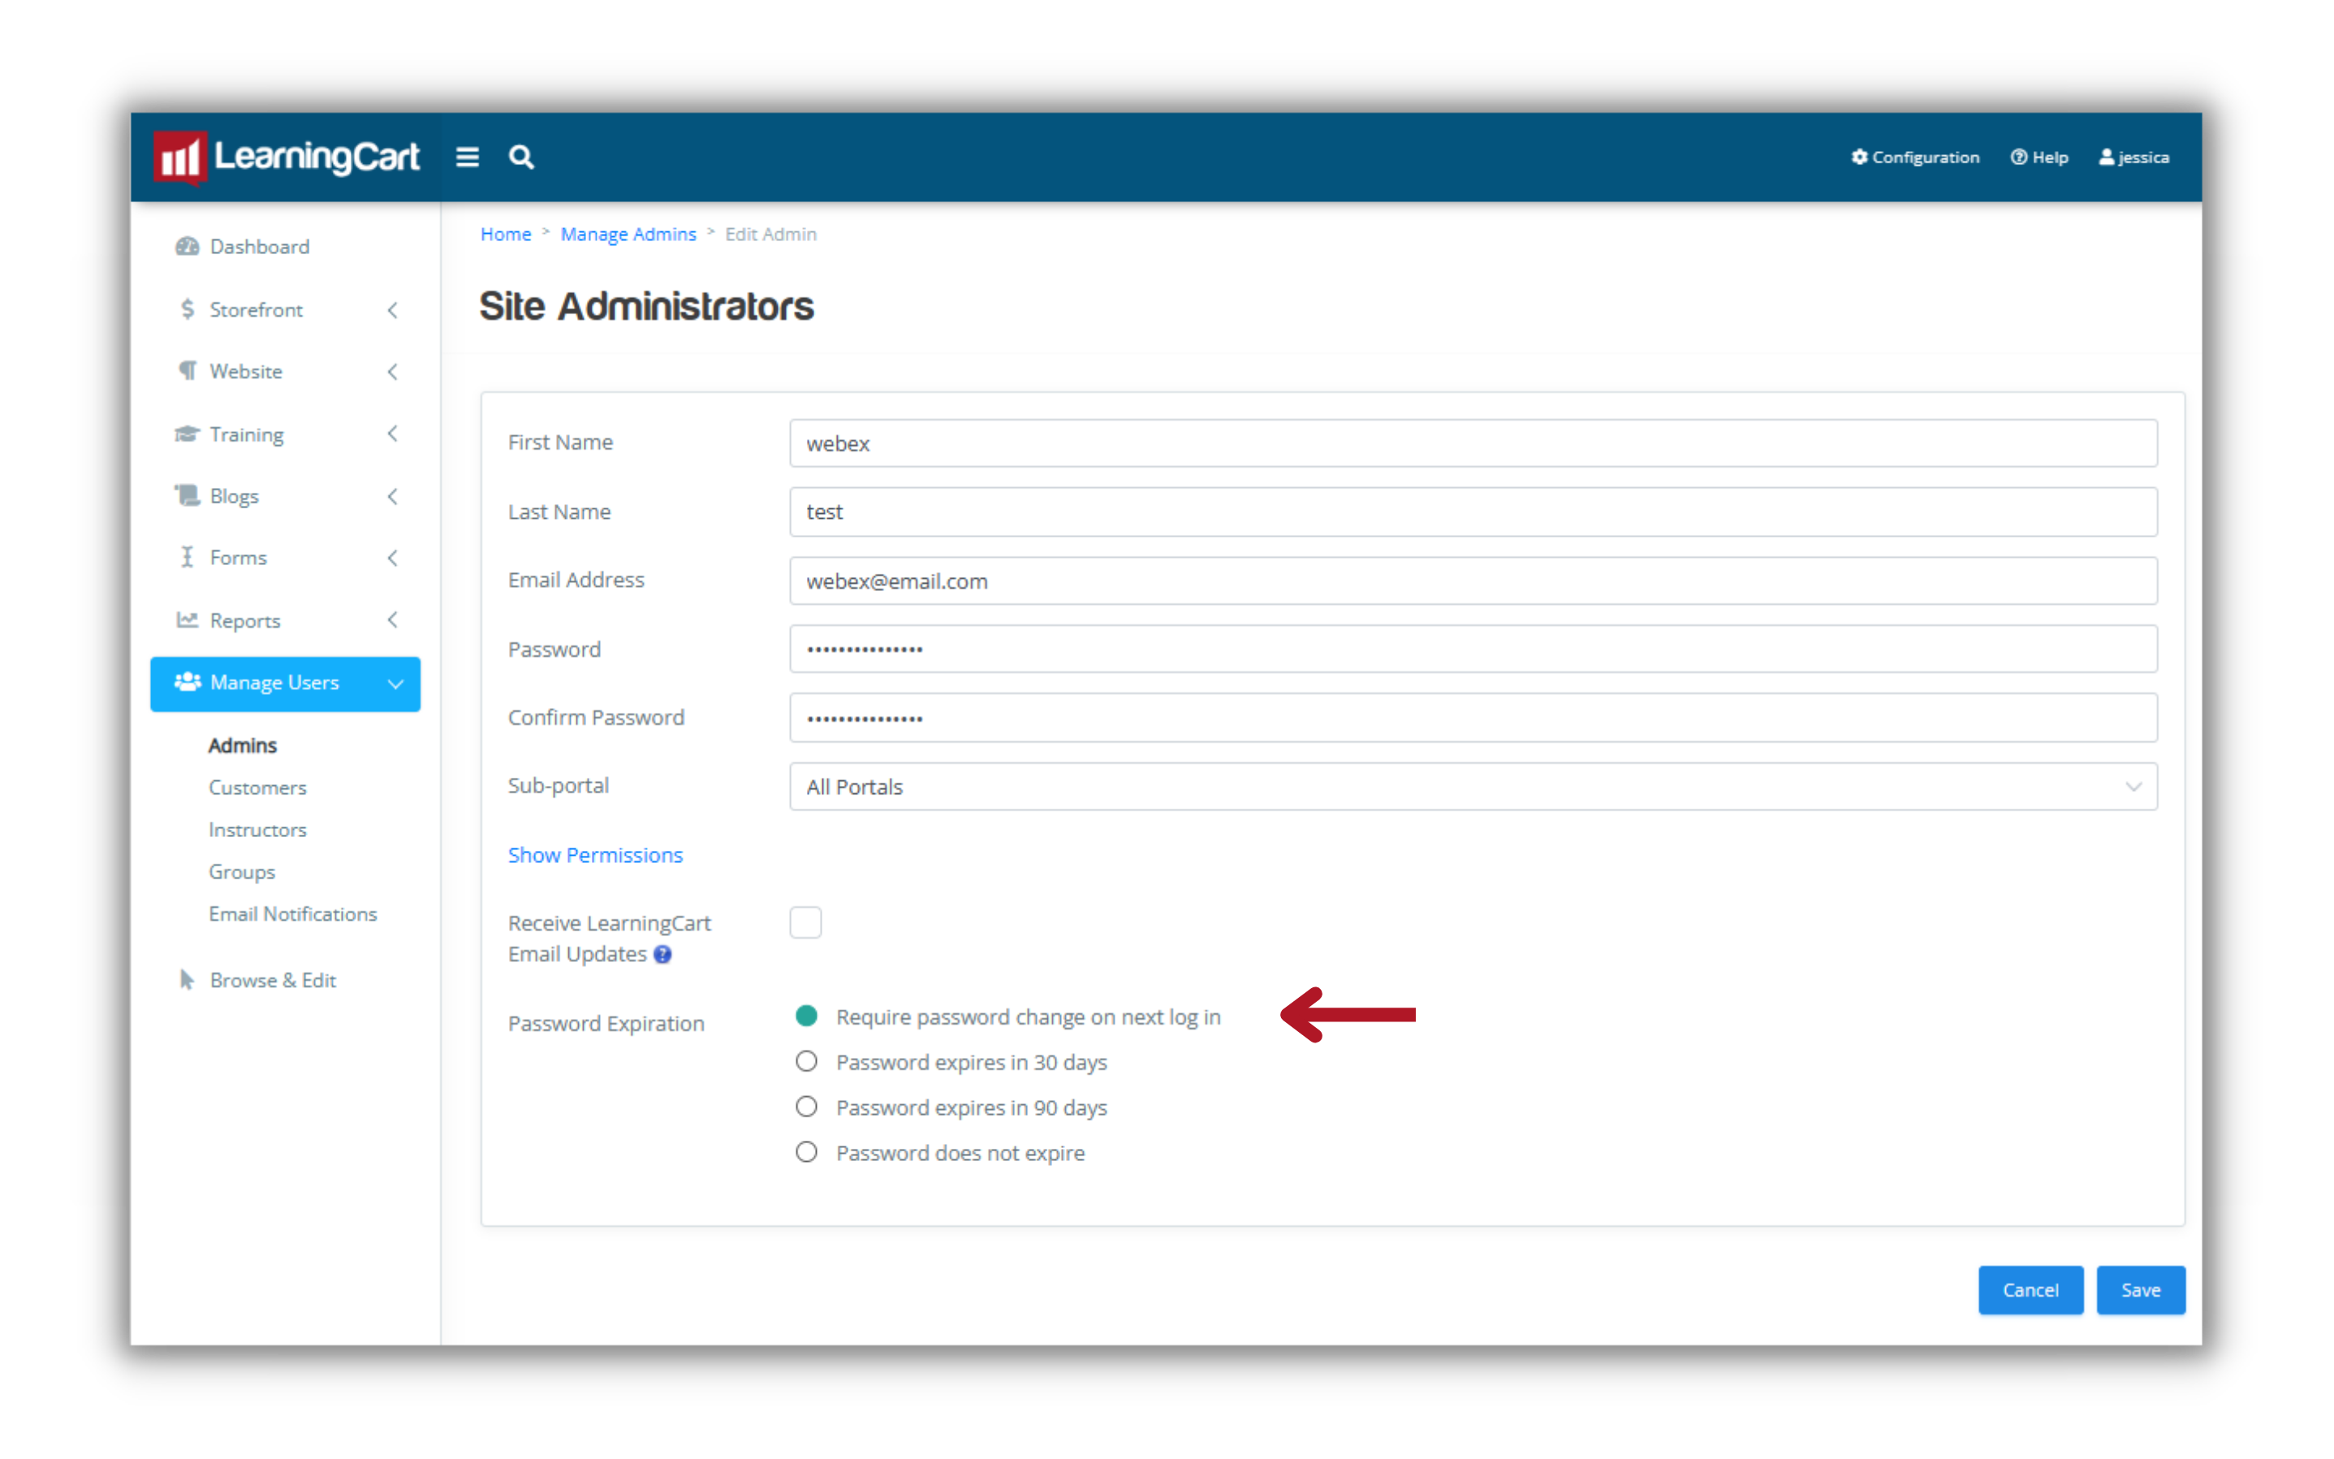
Task: Click the Cancel button
Action: 2030,1290
